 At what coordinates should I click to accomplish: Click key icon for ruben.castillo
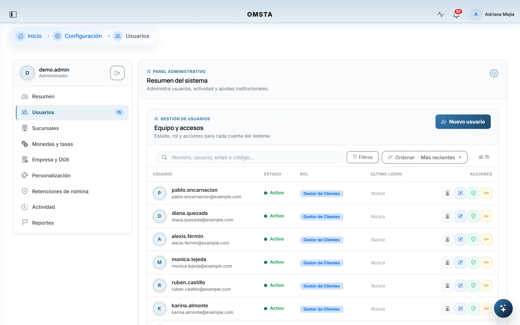(486, 285)
